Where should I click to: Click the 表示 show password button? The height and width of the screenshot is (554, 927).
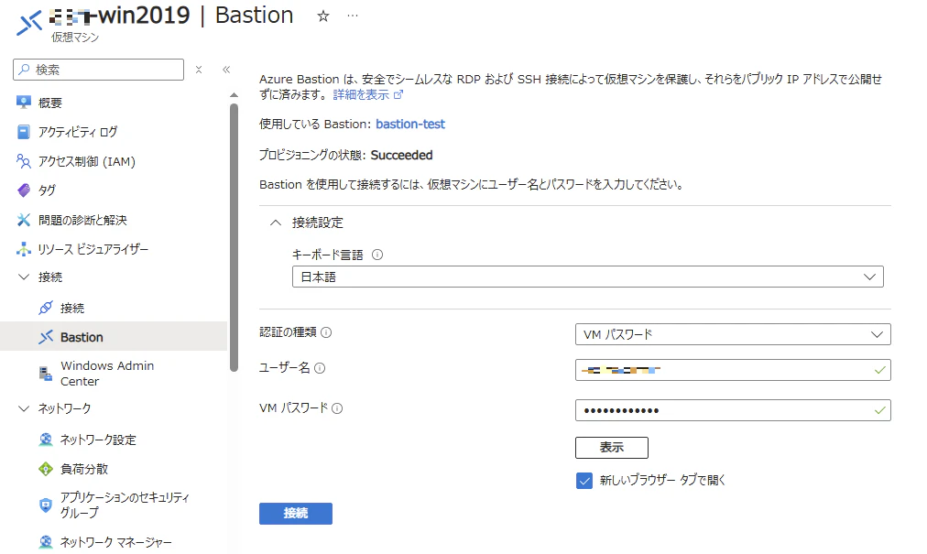tap(611, 448)
